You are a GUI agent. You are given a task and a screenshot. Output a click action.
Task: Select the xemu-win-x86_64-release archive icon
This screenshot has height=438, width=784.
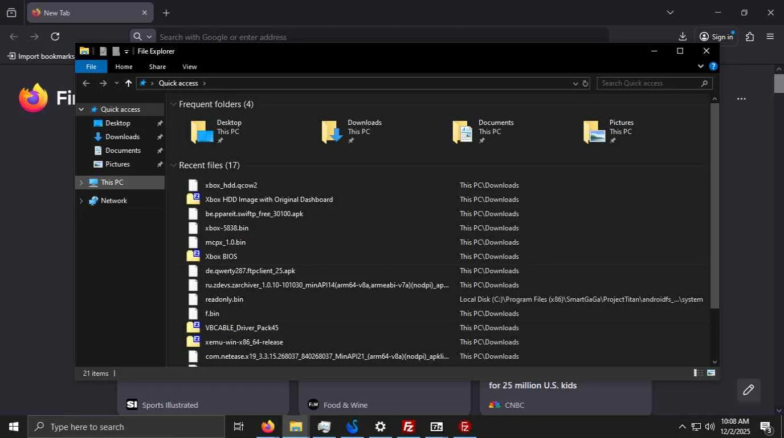coord(193,342)
